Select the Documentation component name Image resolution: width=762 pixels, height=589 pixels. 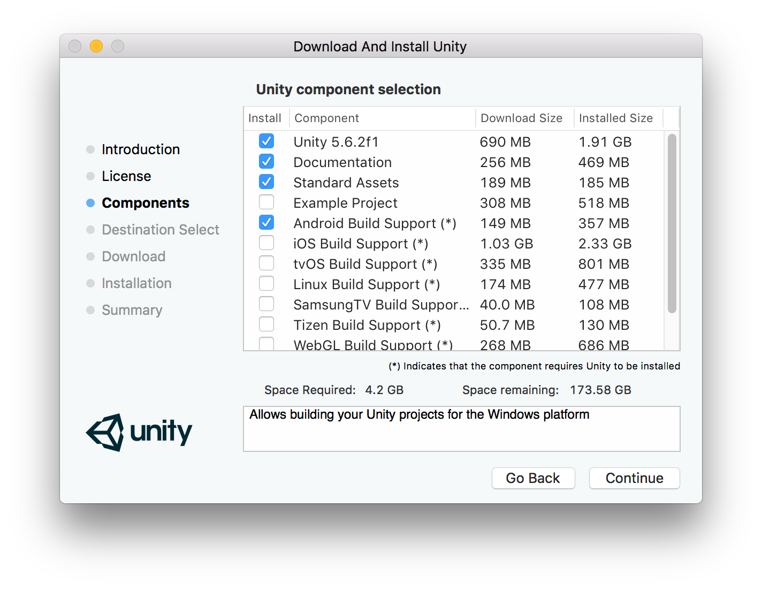342,162
